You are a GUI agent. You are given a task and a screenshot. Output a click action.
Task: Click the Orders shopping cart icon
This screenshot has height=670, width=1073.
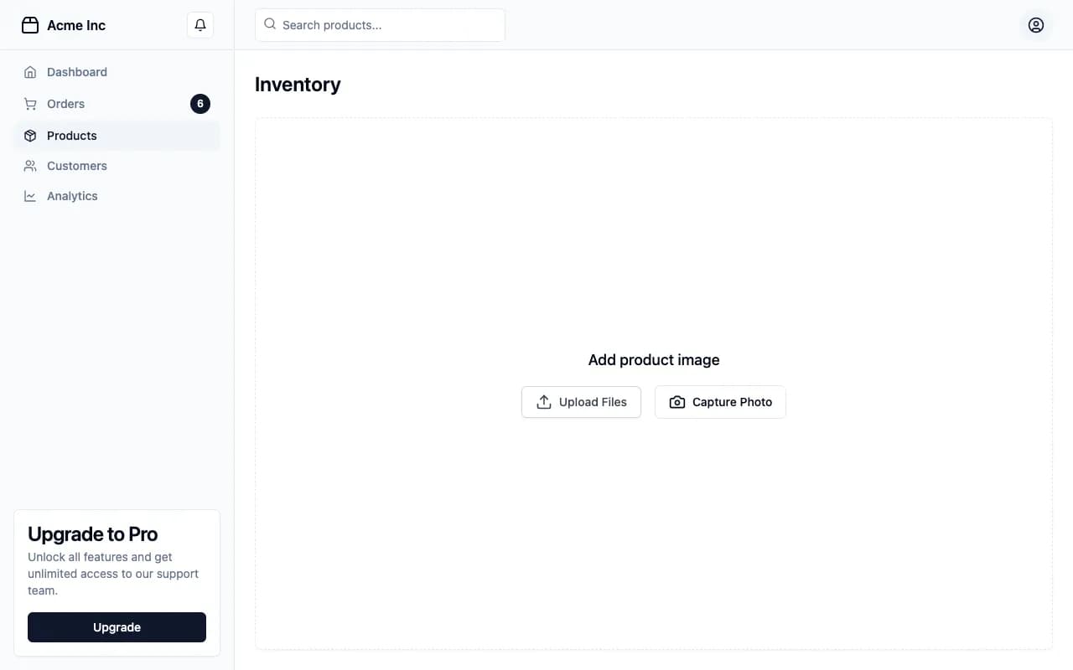30,104
